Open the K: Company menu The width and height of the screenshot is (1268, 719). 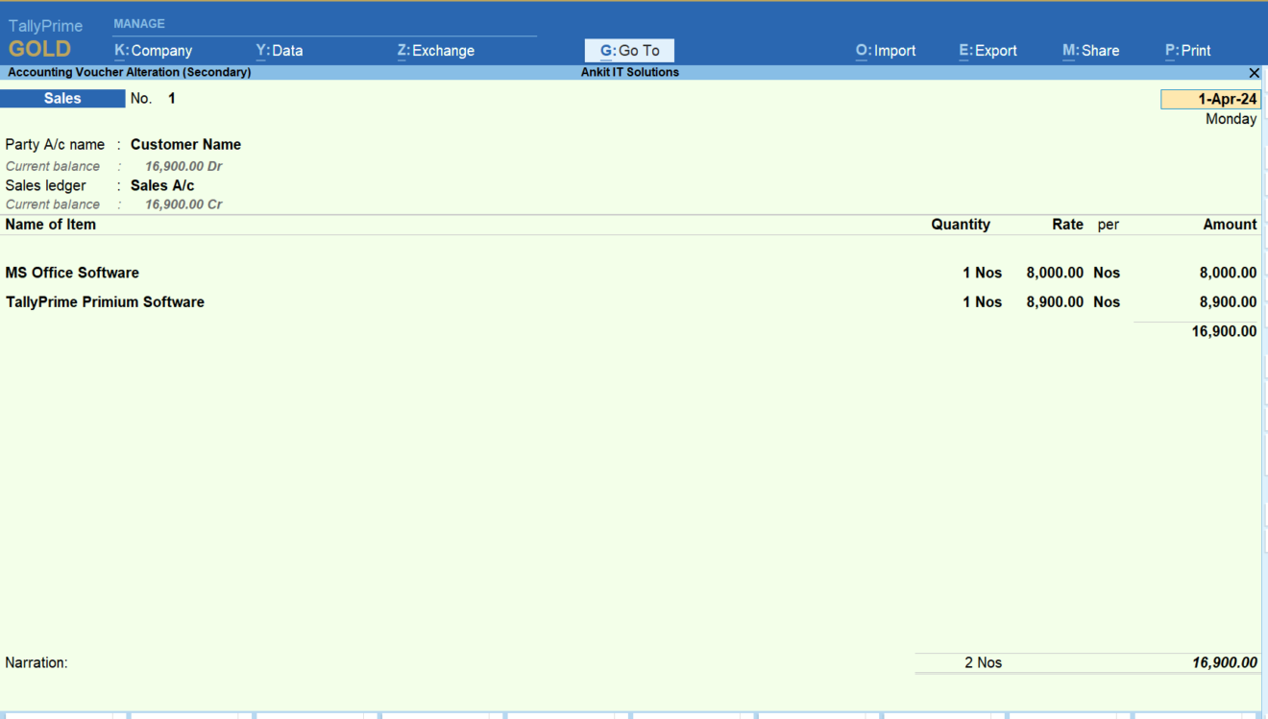click(x=154, y=51)
